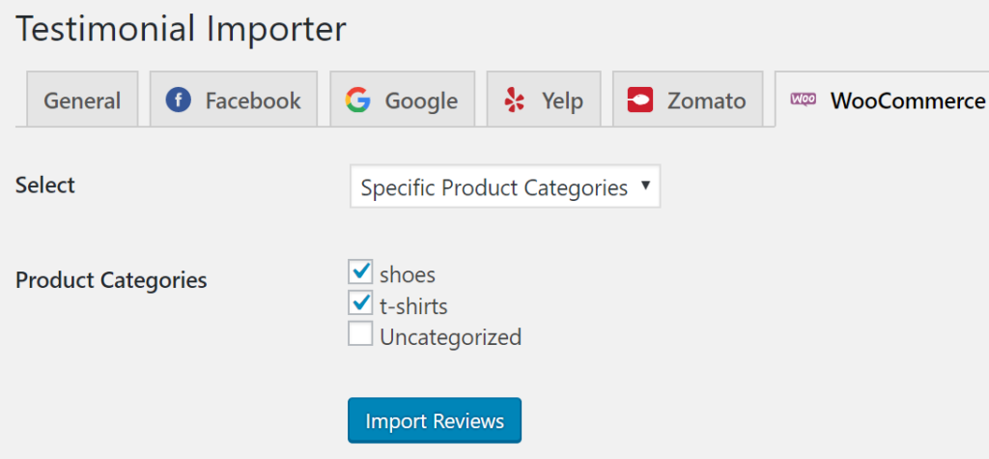
Task: Click the Uncategorized label text
Action: coord(450,337)
